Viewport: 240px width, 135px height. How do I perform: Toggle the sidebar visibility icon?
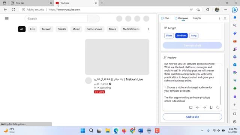tap(235, 114)
